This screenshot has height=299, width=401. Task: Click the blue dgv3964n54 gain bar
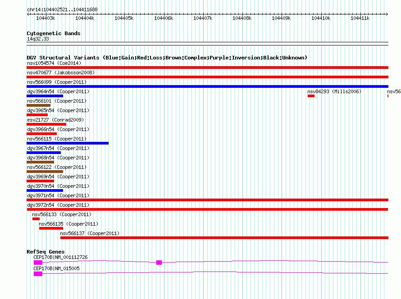(x=45, y=96)
